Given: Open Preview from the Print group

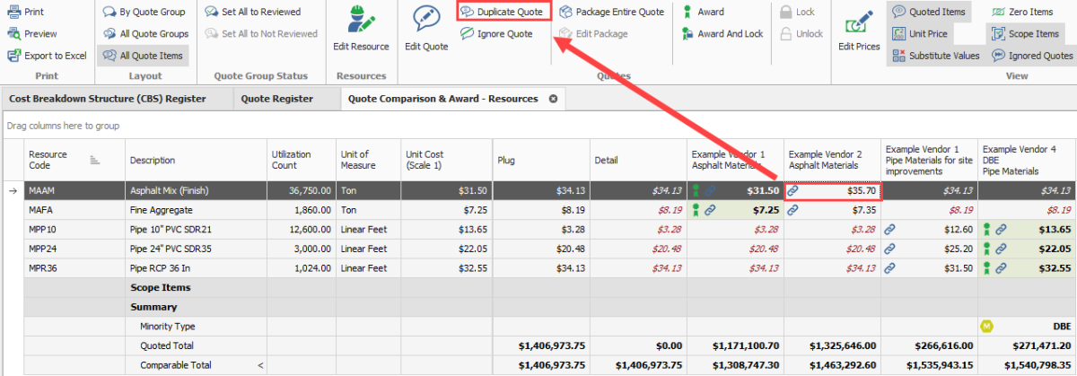Looking at the screenshot, I should click(x=14, y=34).
